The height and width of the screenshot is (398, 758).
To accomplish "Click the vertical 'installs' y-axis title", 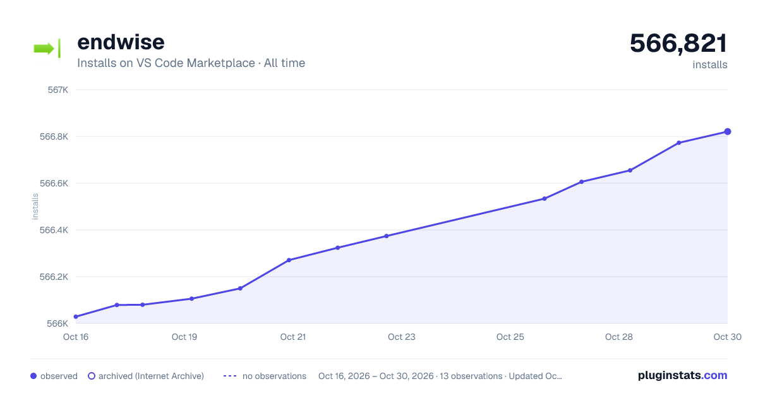I will click(x=35, y=207).
